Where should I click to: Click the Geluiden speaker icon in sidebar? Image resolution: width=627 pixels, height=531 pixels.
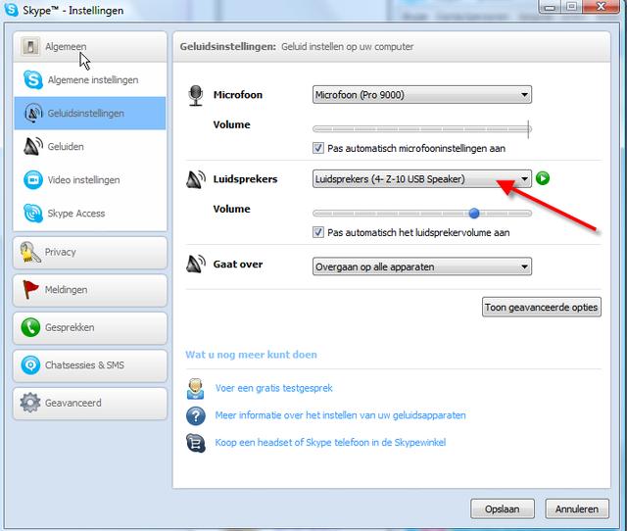pyautogui.click(x=33, y=146)
